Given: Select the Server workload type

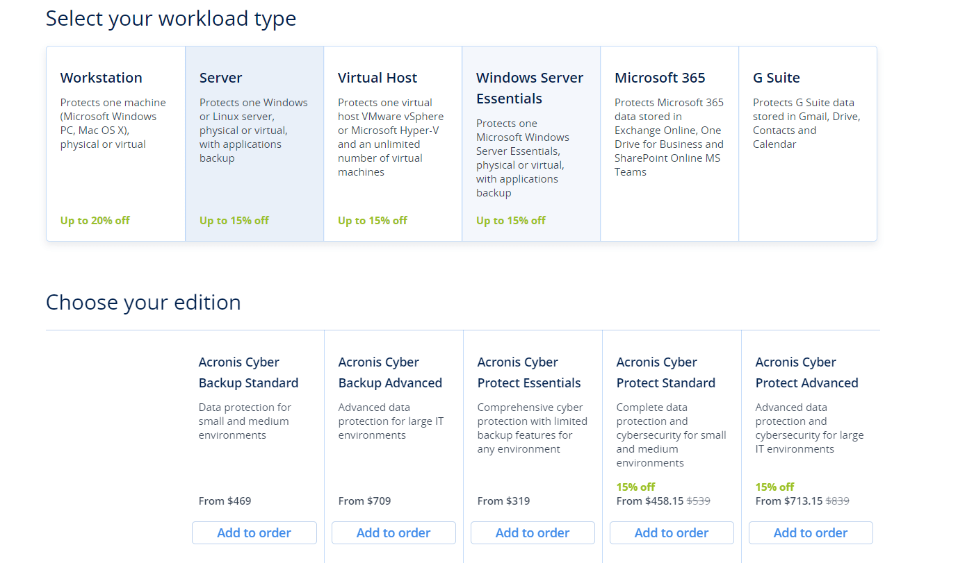Looking at the screenshot, I should tap(254, 144).
